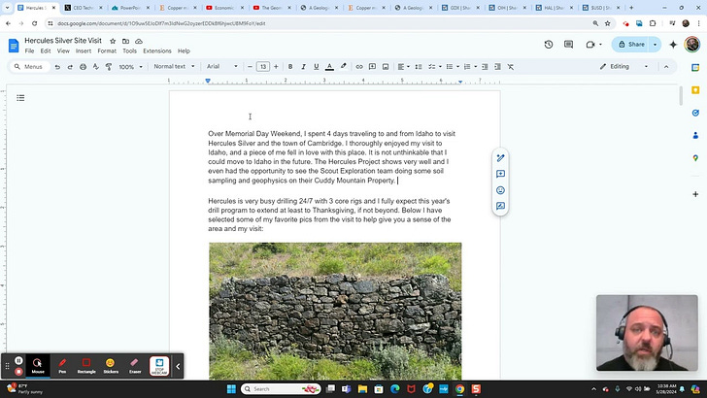Decrease the font size
Image resolution: width=707 pixels, height=398 pixels.
250,67
